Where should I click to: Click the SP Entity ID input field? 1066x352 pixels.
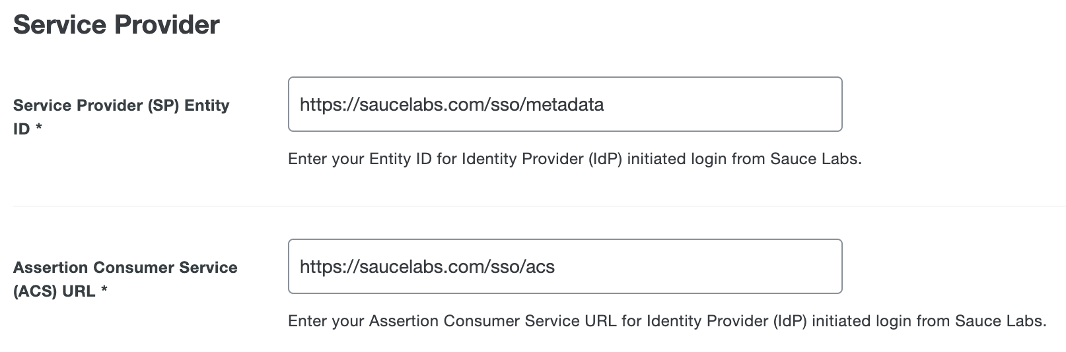[x=565, y=104]
